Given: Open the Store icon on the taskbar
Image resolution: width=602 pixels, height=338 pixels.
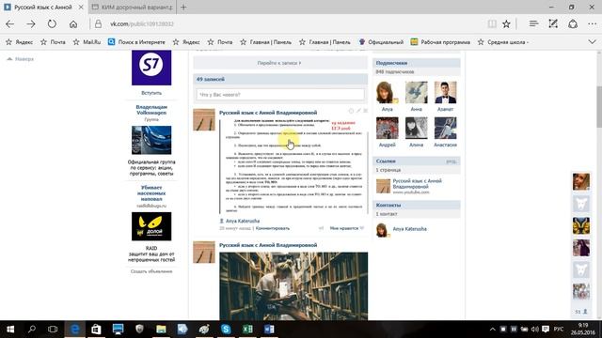Looking at the screenshot, I should point(96,330).
